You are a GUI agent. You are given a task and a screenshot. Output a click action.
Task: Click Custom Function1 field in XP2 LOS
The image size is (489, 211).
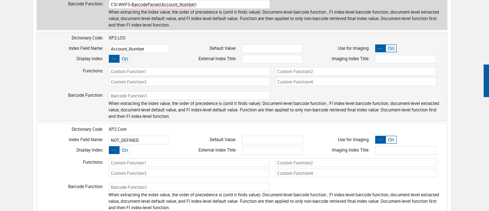pos(189,71)
